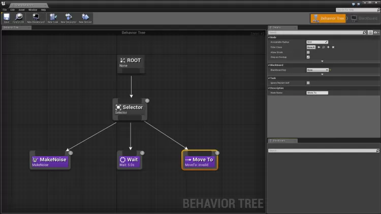Switch to Behavior Tree mode
The height and width of the screenshot is (214, 381).
(328, 18)
